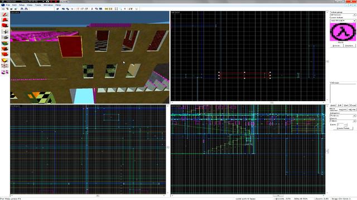Click the Create Prefab button
Image resolution: width=357 pixels, height=200 pixels.
pos(342,128)
